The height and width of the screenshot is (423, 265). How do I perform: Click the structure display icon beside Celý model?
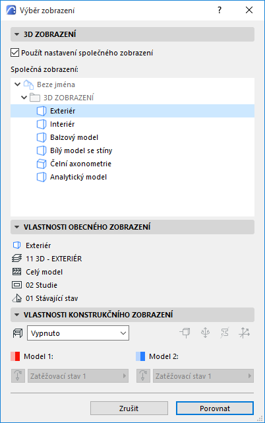click(16, 272)
